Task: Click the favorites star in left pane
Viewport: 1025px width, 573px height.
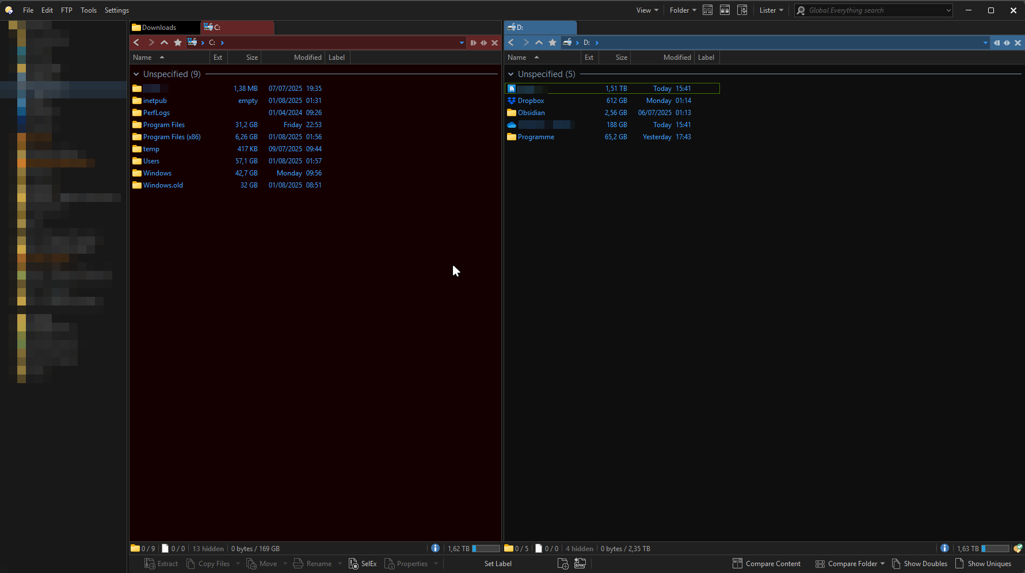Action: pos(178,43)
